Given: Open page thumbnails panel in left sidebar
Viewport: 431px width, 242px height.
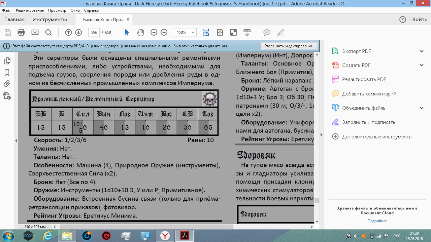Looking at the screenshot, I should [x=7, y=61].
